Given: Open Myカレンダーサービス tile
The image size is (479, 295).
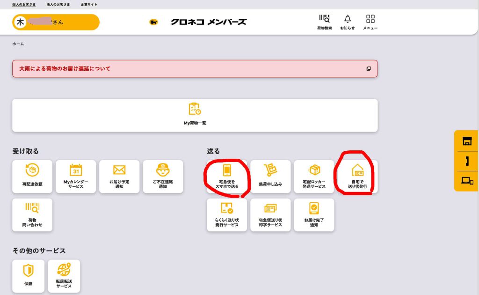Looking at the screenshot, I should (x=76, y=177).
